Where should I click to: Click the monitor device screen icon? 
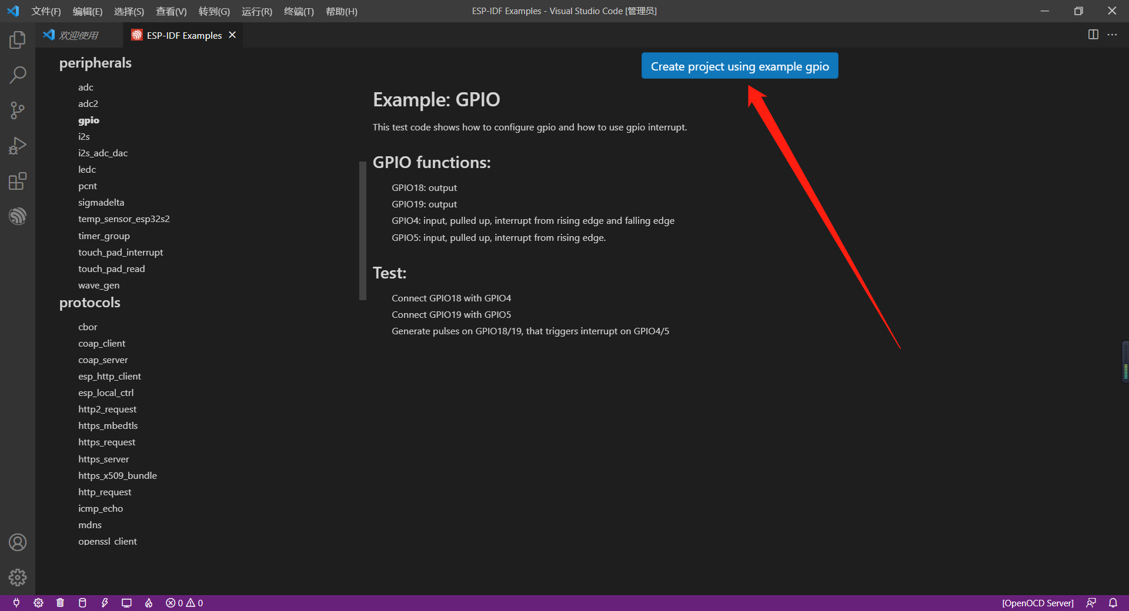tap(126, 603)
